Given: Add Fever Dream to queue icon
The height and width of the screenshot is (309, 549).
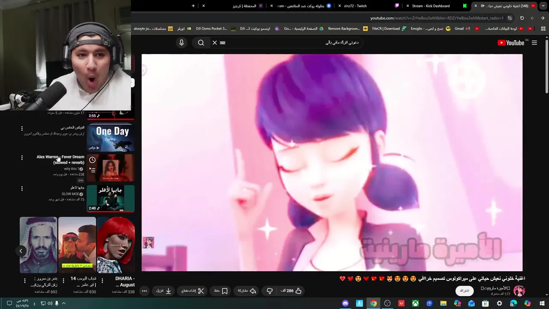Looking at the screenshot, I should click(92, 170).
